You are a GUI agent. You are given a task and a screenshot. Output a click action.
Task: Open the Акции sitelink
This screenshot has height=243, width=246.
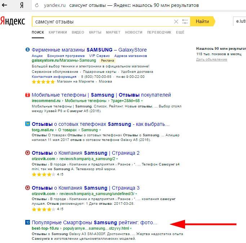pyautogui.click(x=37, y=56)
